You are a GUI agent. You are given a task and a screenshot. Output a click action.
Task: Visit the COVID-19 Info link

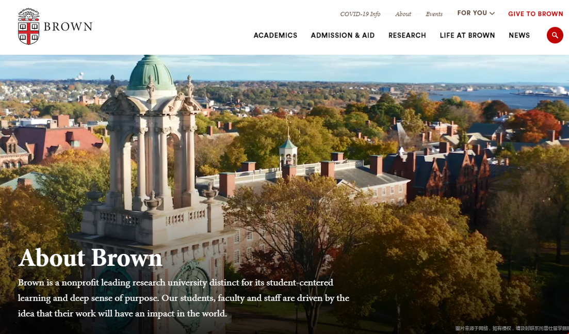pos(361,14)
